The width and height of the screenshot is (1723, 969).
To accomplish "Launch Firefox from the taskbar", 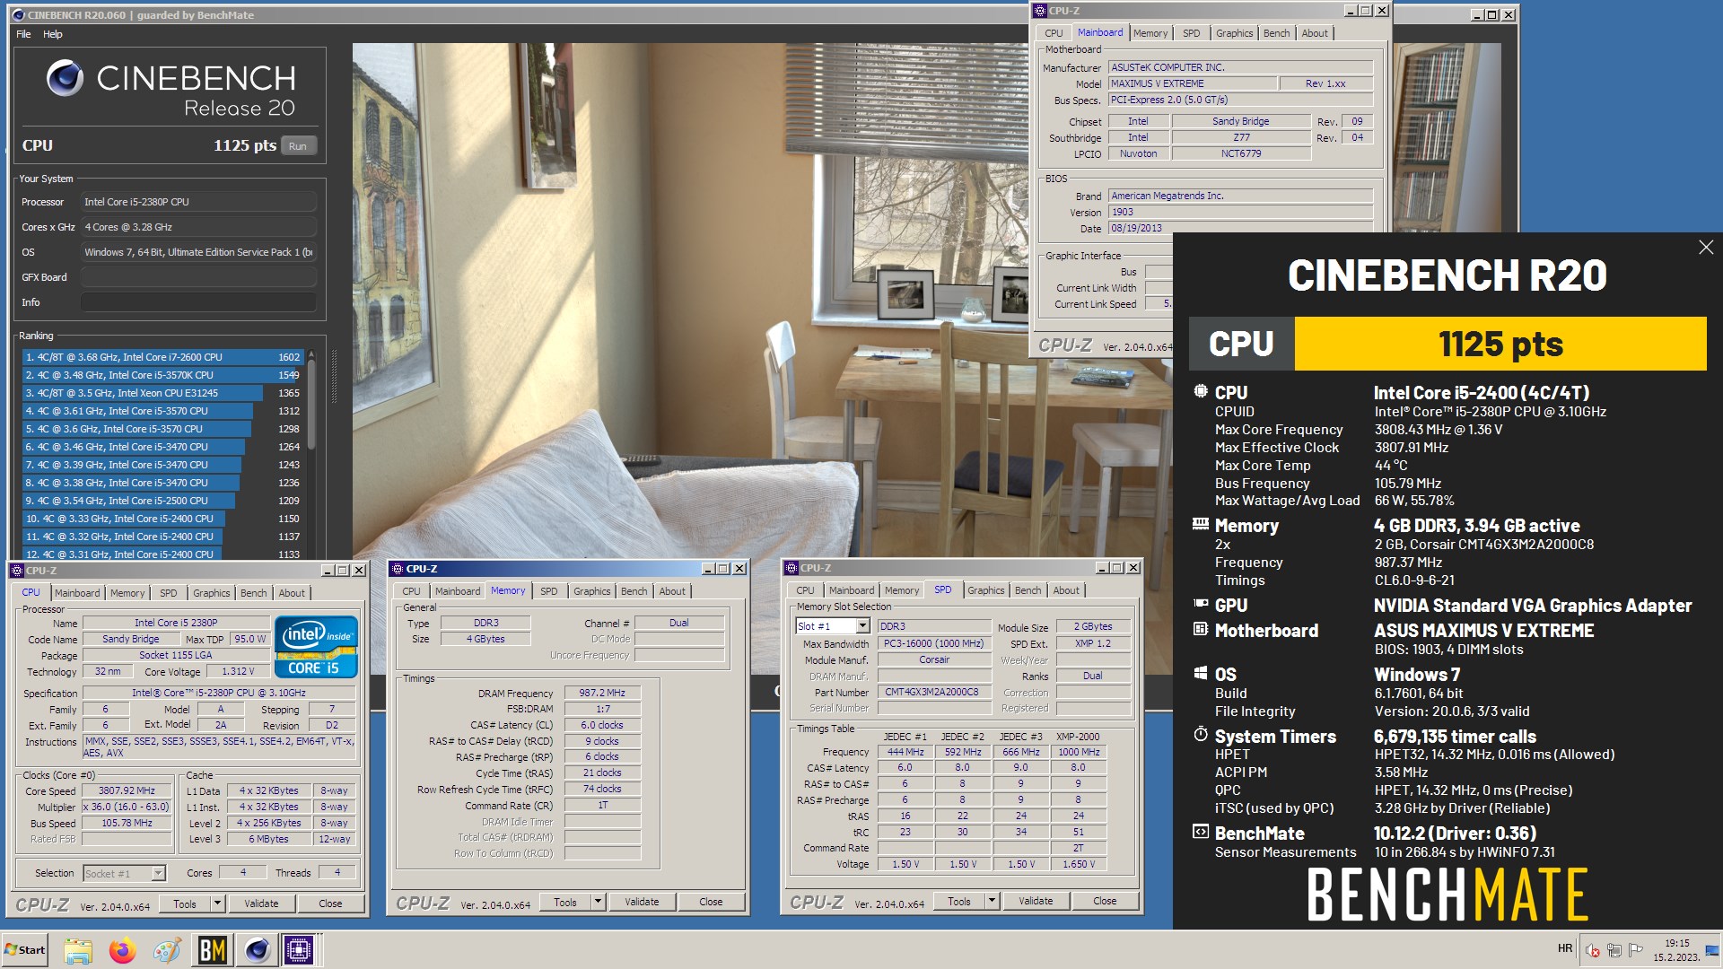I will point(123,950).
